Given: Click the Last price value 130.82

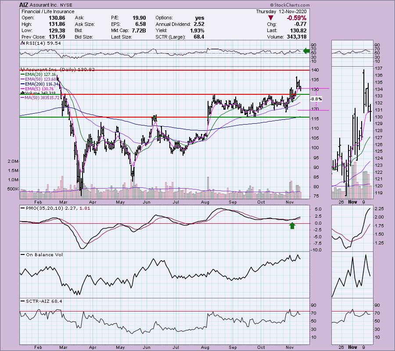Looking at the screenshot, I should [x=298, y=30].
